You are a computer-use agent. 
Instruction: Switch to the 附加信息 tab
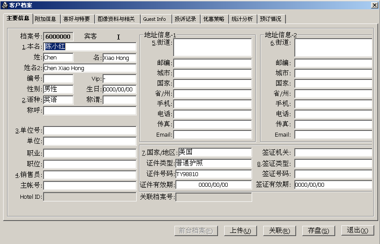(x=46, y=19)
